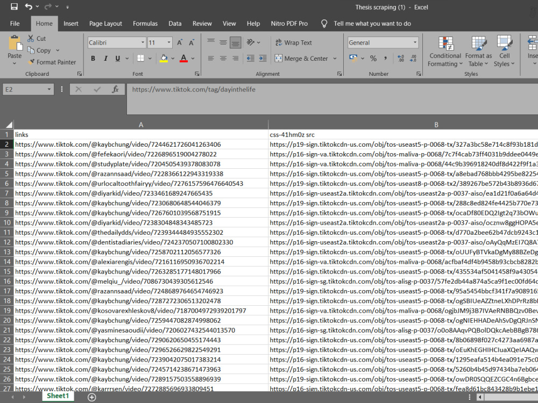The width and height of the screenshot is (538, 403).
Task: Toggle Underline formatting
Action: pyautogui.click(x=118, y=58)
